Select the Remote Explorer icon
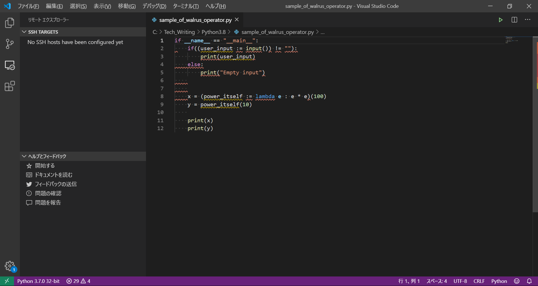Viewport: 538px width, 286px height. point(10,65)
